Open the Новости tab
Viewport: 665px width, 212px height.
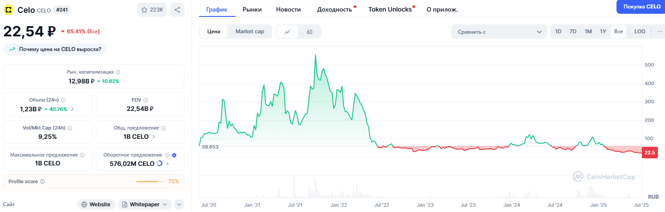click(x=288, y=9)
